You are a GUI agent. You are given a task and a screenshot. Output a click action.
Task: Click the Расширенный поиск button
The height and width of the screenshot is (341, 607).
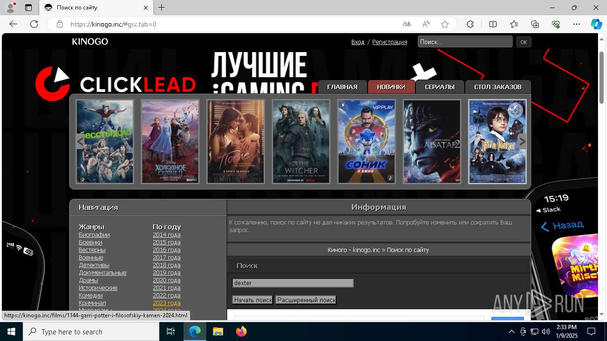(306, 300)
